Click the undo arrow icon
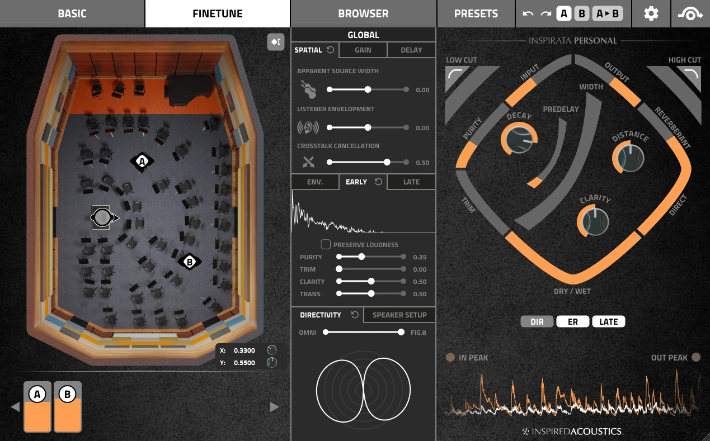The width and height of the screenshot is (710, 441). click(528, 14)
